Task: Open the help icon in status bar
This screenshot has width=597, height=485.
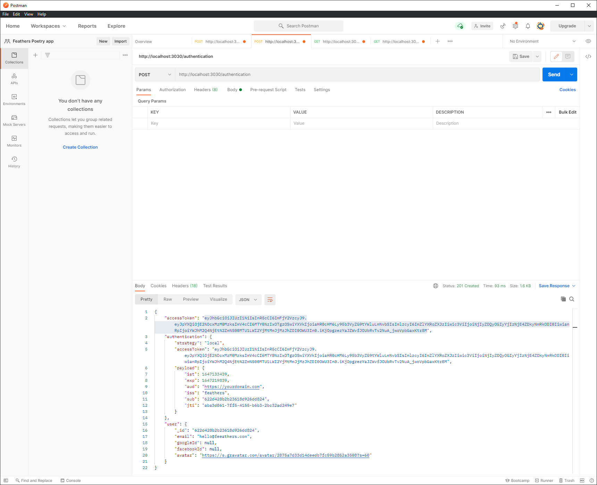Action: click(592, 480)
